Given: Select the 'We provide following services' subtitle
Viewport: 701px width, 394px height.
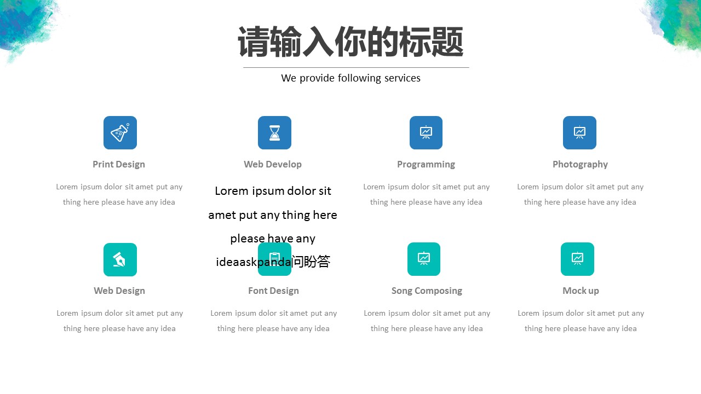Looking at the screenshot, I should (350, 78).
